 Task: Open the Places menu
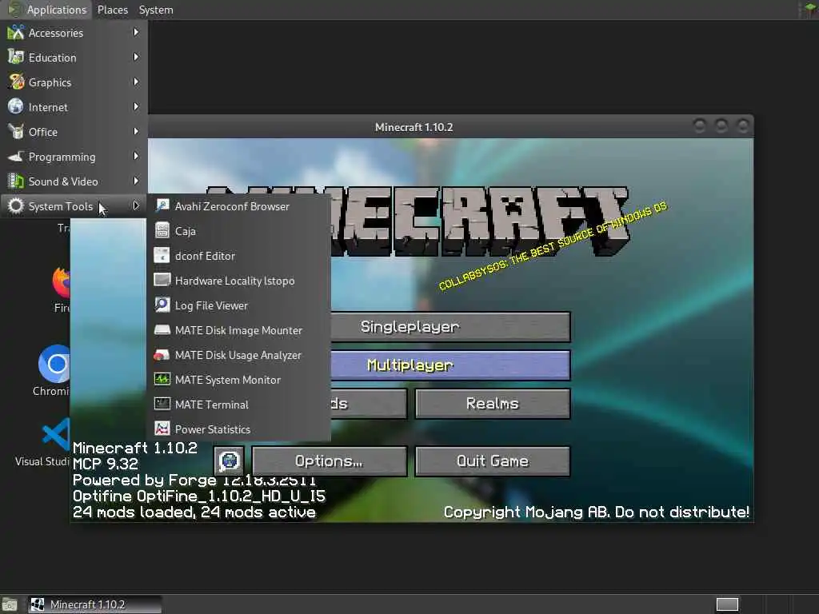[x=112, y=10]
